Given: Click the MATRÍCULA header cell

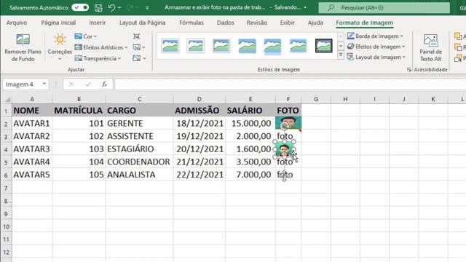Looking at the screenshot, I should (79, 111).
